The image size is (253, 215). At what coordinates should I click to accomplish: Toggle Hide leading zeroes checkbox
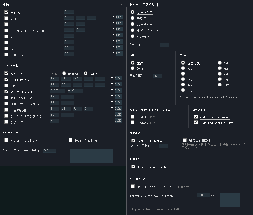tap(196, 117)
